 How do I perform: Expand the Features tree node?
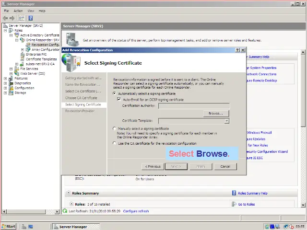[x=5, y=78]
